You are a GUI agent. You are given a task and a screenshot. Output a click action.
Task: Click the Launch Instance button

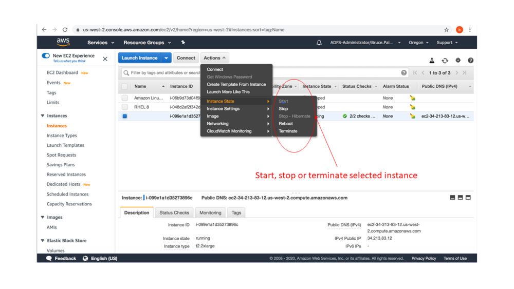point(139,58)
